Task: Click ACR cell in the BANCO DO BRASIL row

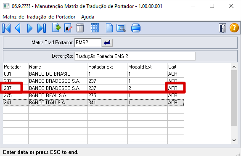Action: (176, 74)
